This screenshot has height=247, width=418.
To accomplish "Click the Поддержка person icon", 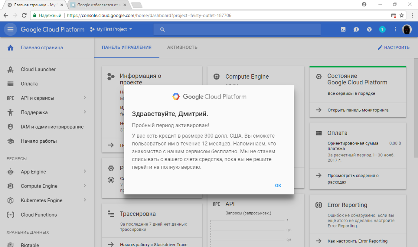I will [x=11, y=112].
